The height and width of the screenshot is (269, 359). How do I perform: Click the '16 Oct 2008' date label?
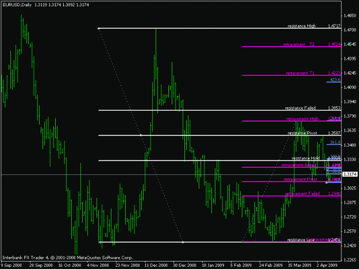(x=70, y=265)
